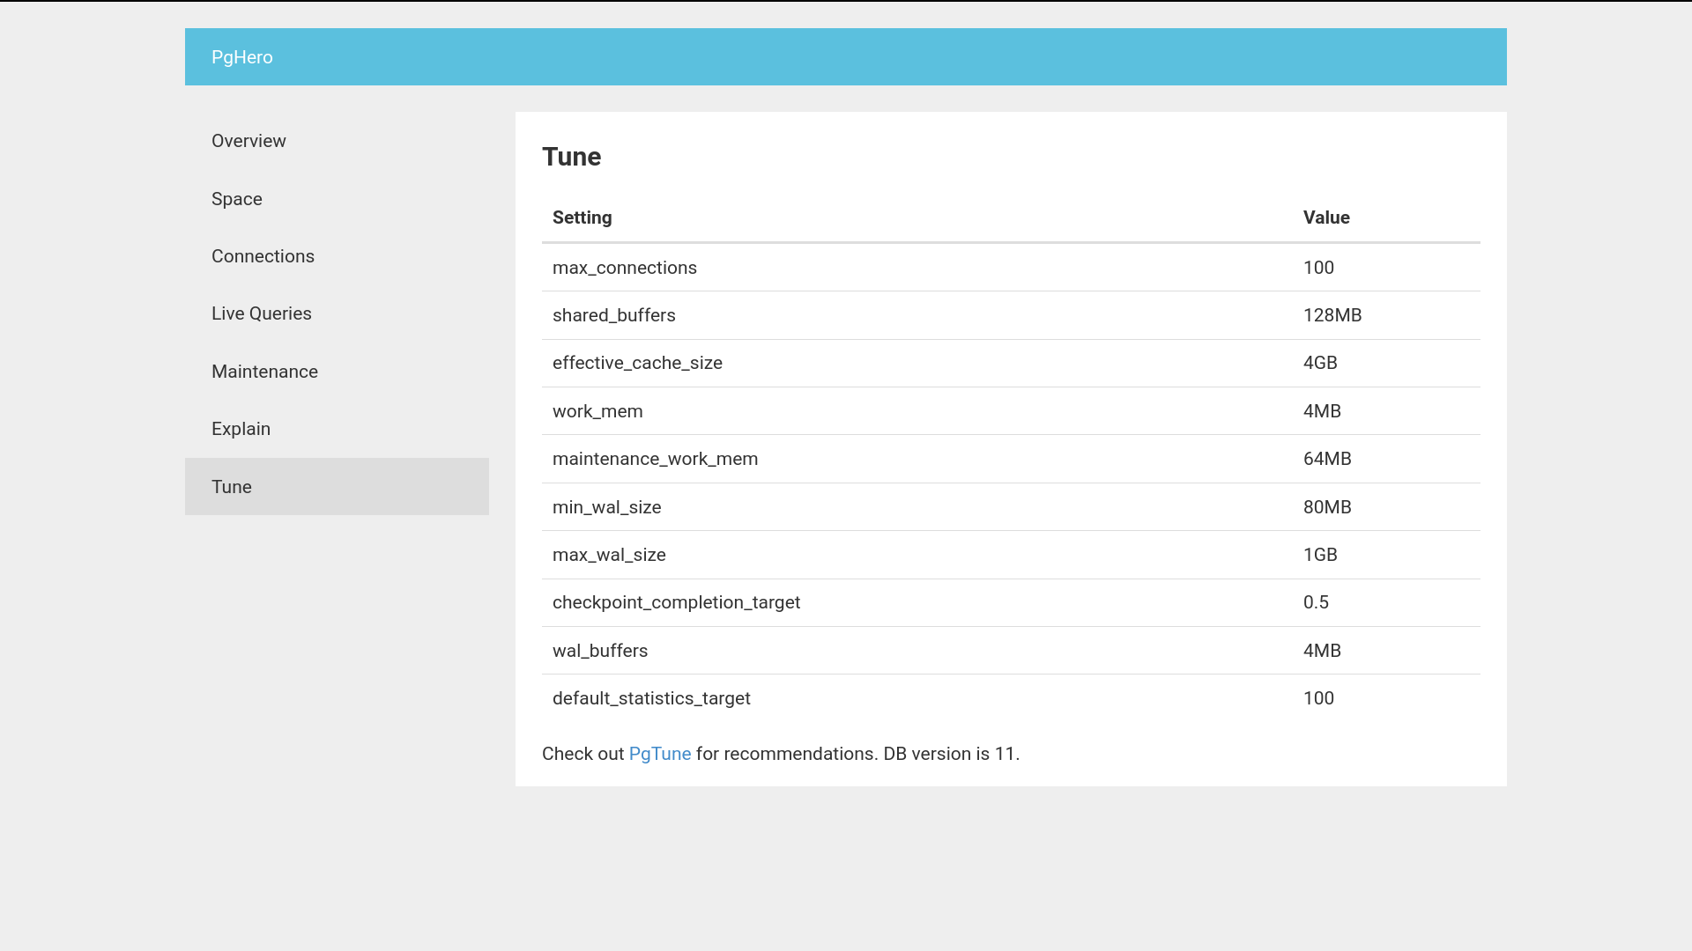This screenshot has width=1692, height=951.
Task: Click the wal_buffers setting row
Action: pyautogui.click(x=1010, y=651)
